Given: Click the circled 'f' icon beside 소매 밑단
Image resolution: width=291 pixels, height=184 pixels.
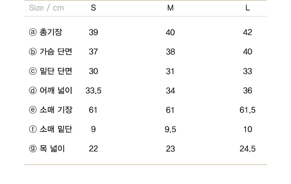Looking at the screenshot, I should [33, 129].
